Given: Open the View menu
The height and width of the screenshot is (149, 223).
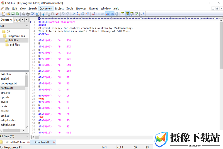Looking at the screenshot, I should tap(23, 9).
